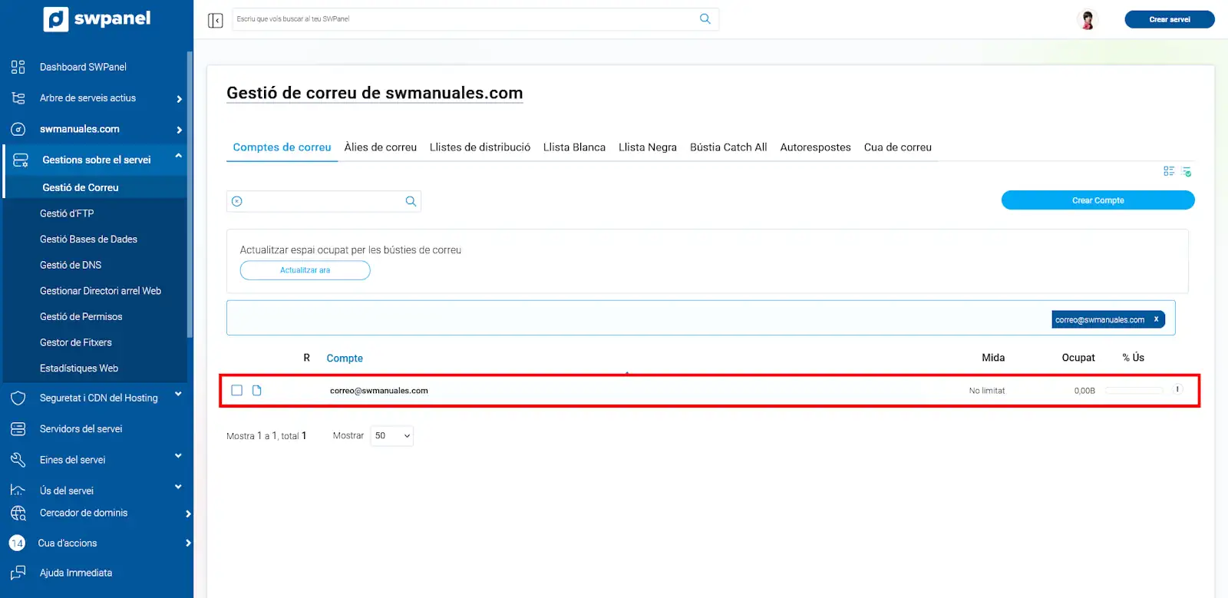Viewport: 1228px width, 598px height.
Task: Click the checked list view icon
Action: [1187, 172]
